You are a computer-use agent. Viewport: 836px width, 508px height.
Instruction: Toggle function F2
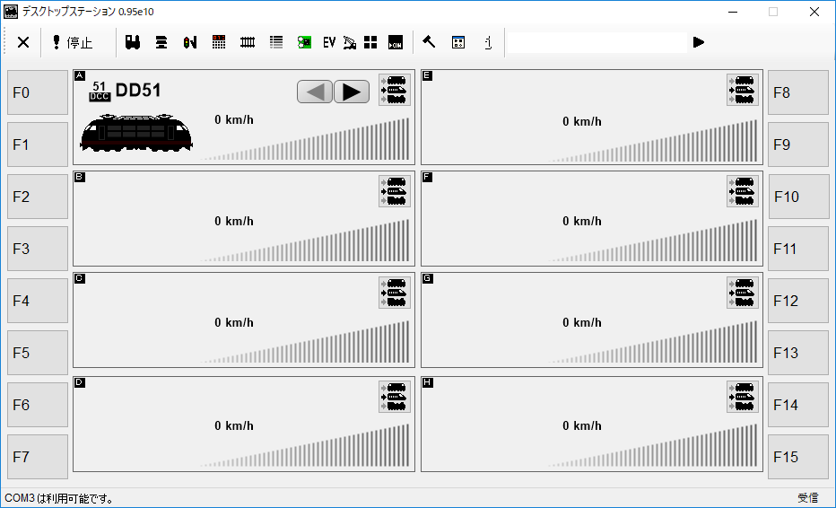tap(38, 197)
